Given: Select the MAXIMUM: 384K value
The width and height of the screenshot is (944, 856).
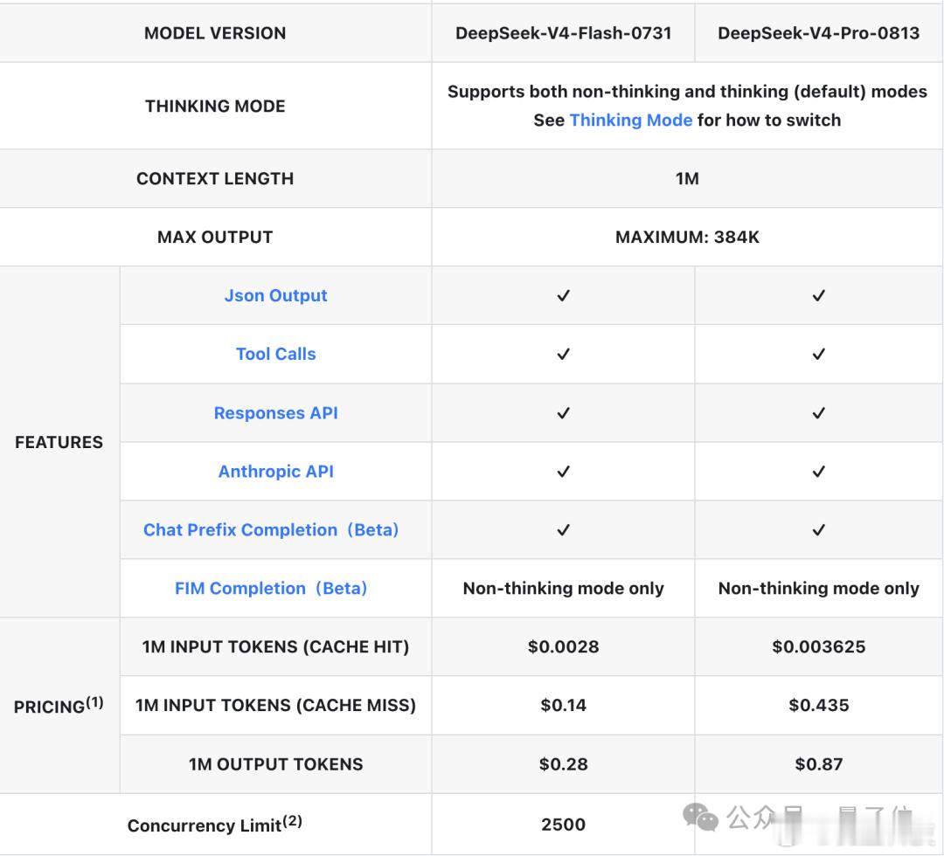Looking at the screenshot, I should 687,237.
